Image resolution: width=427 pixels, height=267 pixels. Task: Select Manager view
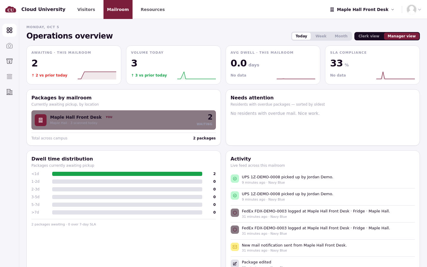(401, 36)
